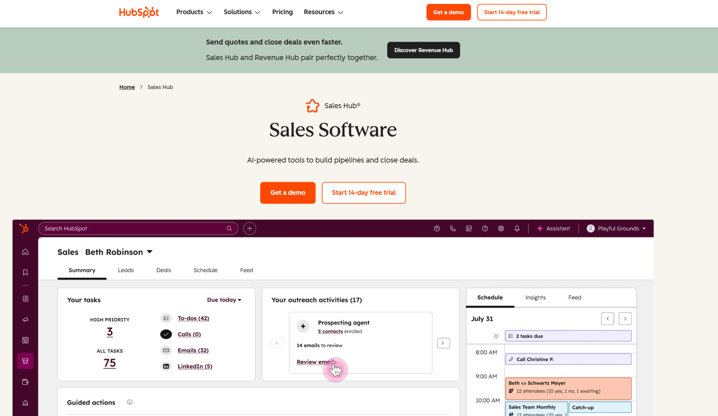Open the Due today filter dropdown
The width and height of the screenshot is (718, 416).
coord(224,300)
